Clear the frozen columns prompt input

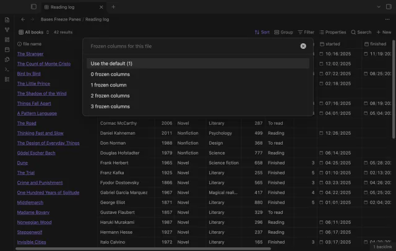point(303,46)
